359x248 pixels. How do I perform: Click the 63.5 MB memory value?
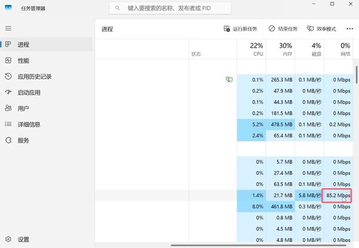[x=283, y=185]
